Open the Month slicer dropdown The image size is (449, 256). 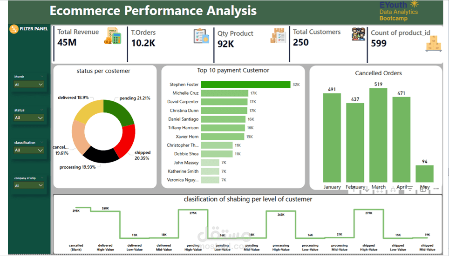click(x=28, y=85)
